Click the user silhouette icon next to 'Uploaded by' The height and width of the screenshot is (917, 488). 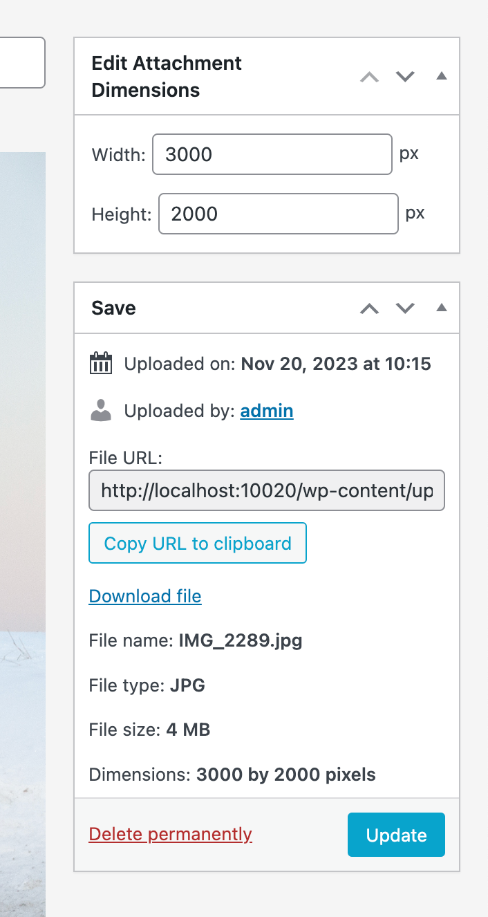100,410
